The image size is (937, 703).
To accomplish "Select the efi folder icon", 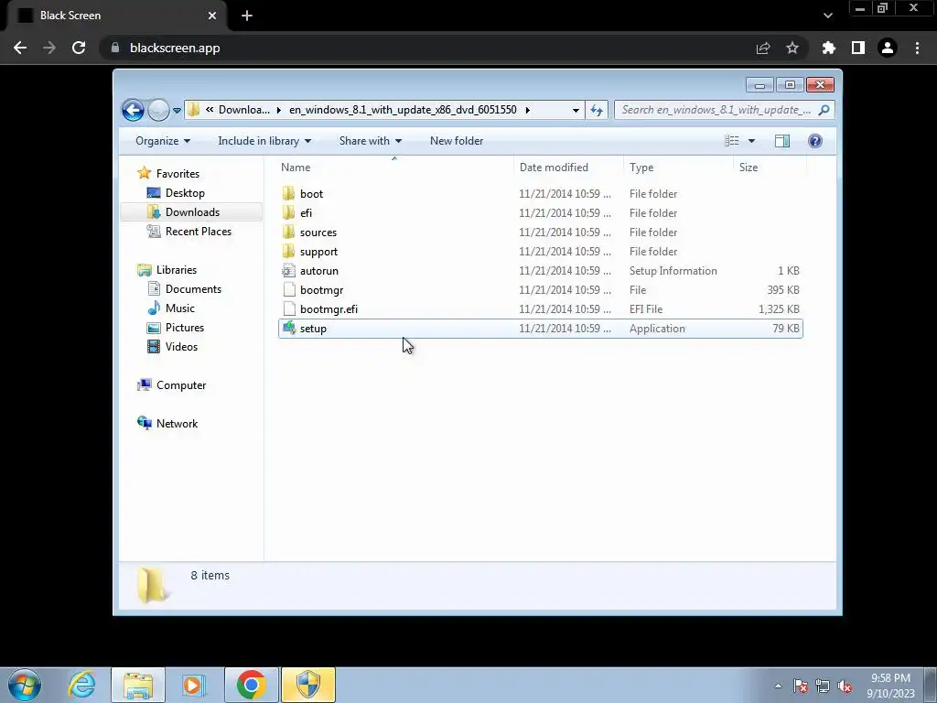I will (288, 212).
